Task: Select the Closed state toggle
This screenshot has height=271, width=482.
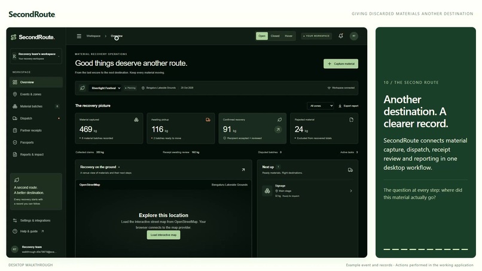Action: (x=275, y=36)
